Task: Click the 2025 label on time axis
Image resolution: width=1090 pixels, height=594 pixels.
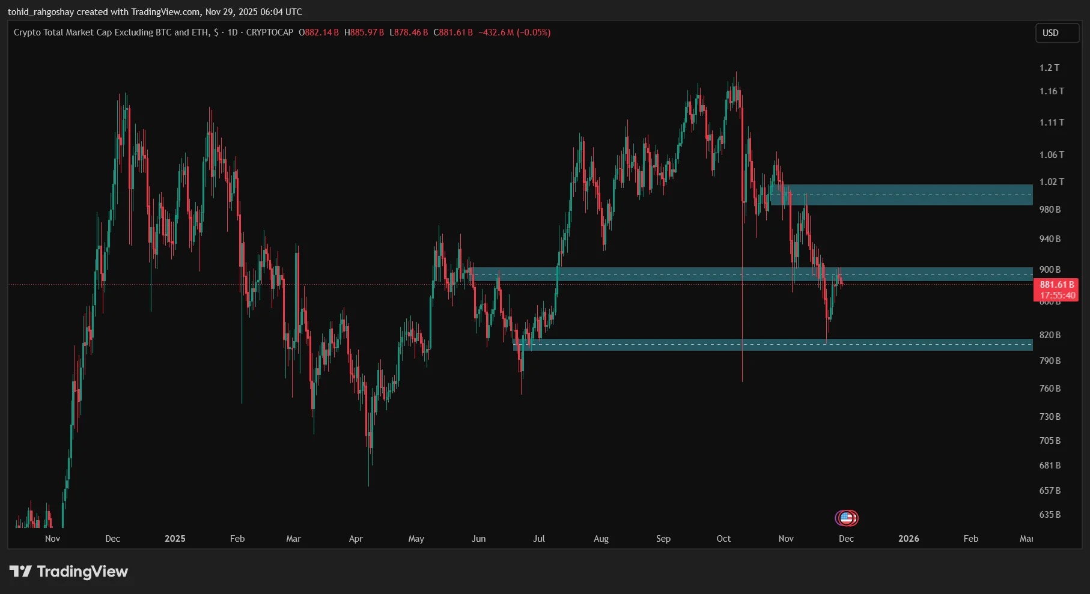Action: coord(175,539)
